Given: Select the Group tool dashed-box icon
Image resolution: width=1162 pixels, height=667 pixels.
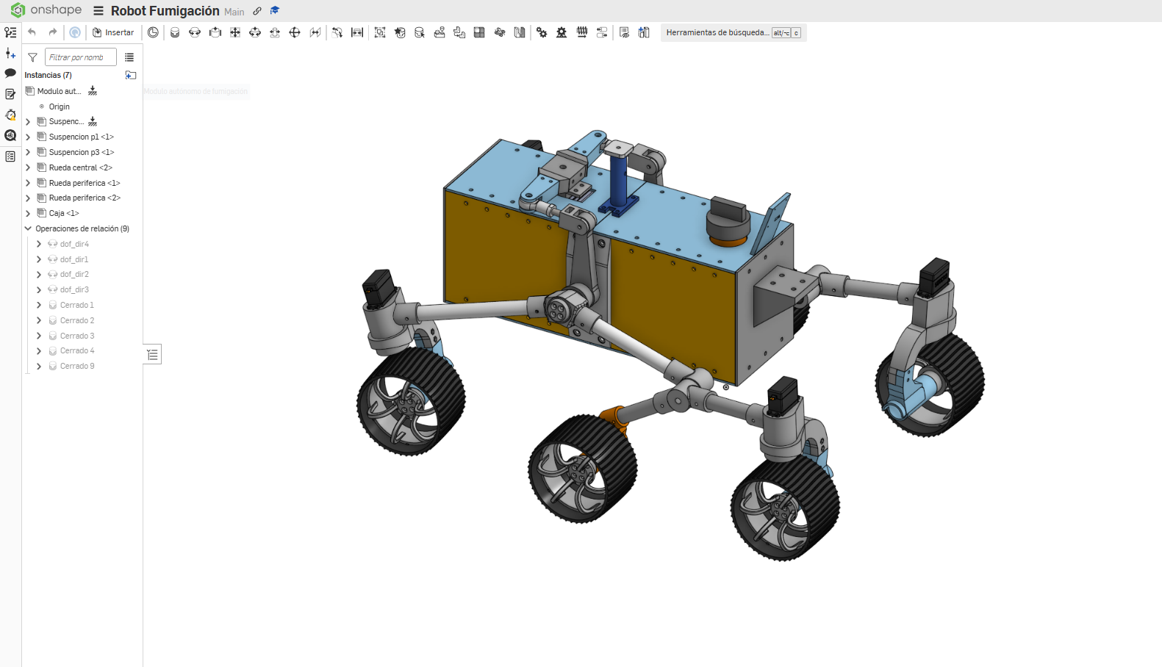Looking at the screenshot, I should (380, 32).
